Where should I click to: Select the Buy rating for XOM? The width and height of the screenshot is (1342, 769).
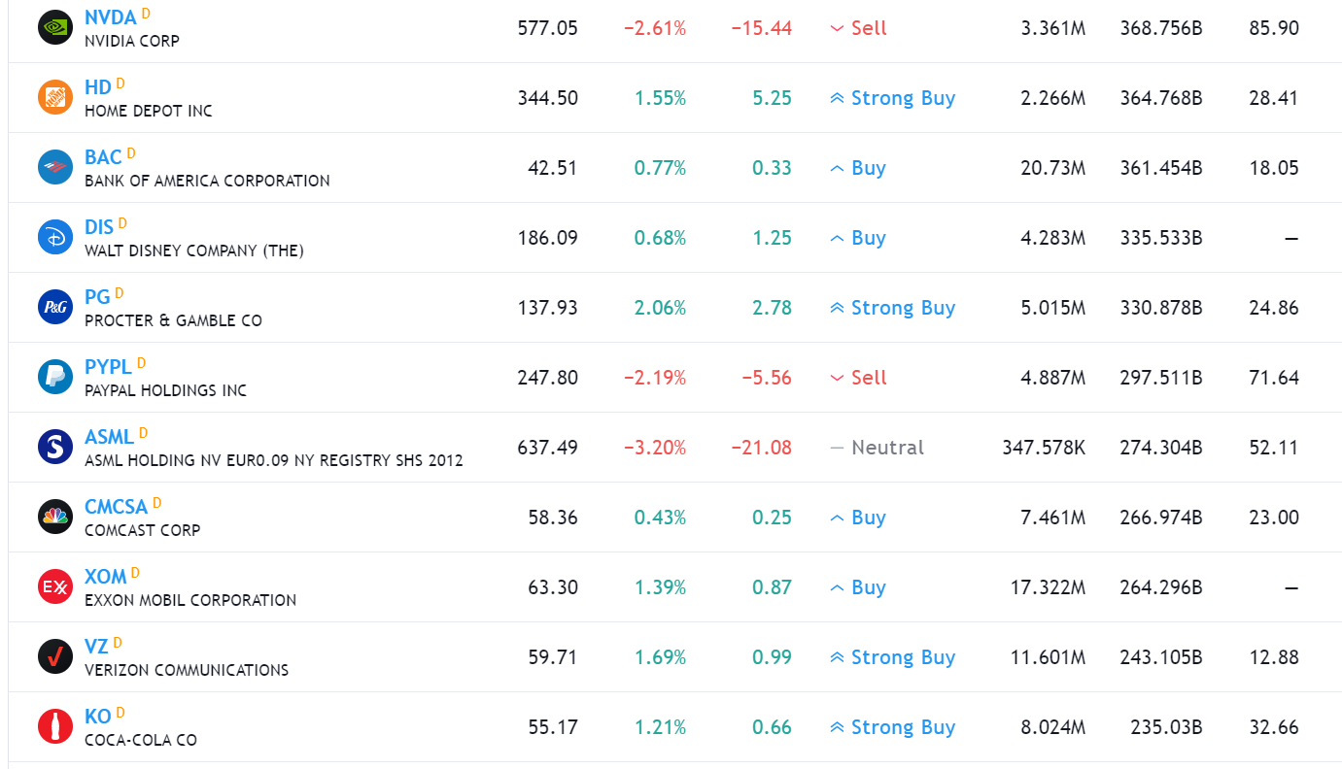(857, 587)
